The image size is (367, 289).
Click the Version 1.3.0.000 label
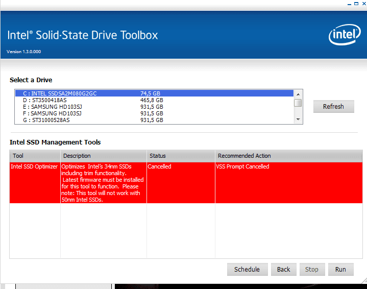(23, 52)
